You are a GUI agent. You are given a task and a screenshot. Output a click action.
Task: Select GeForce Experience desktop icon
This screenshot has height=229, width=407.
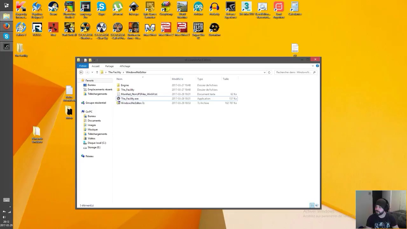(231, 10)
